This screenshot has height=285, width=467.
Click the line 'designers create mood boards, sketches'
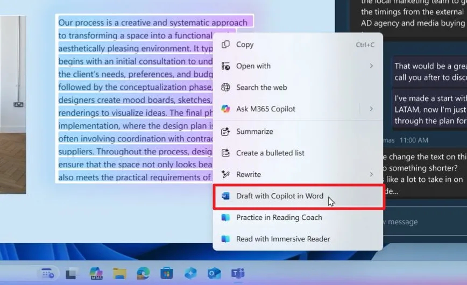[x=135, y=100]
